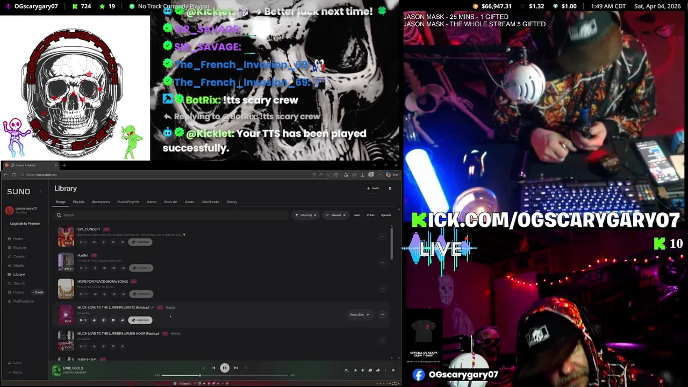Seek on the player progress bar
The image size is (688, 387).
[225, 375]
